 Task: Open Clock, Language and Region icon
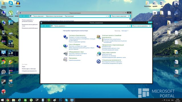99,54
